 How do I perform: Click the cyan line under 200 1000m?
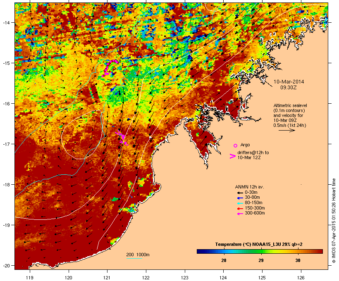click(x=134, y=258)
